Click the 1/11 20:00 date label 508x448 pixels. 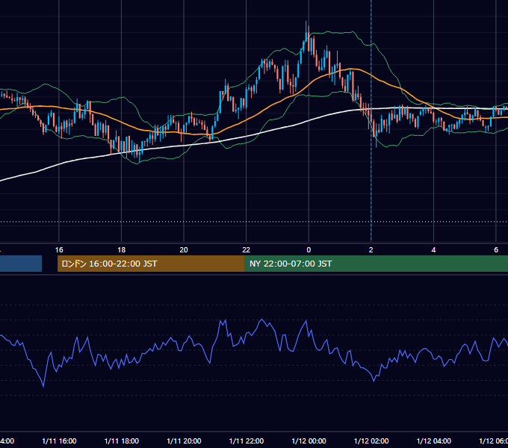coord(184,441)
